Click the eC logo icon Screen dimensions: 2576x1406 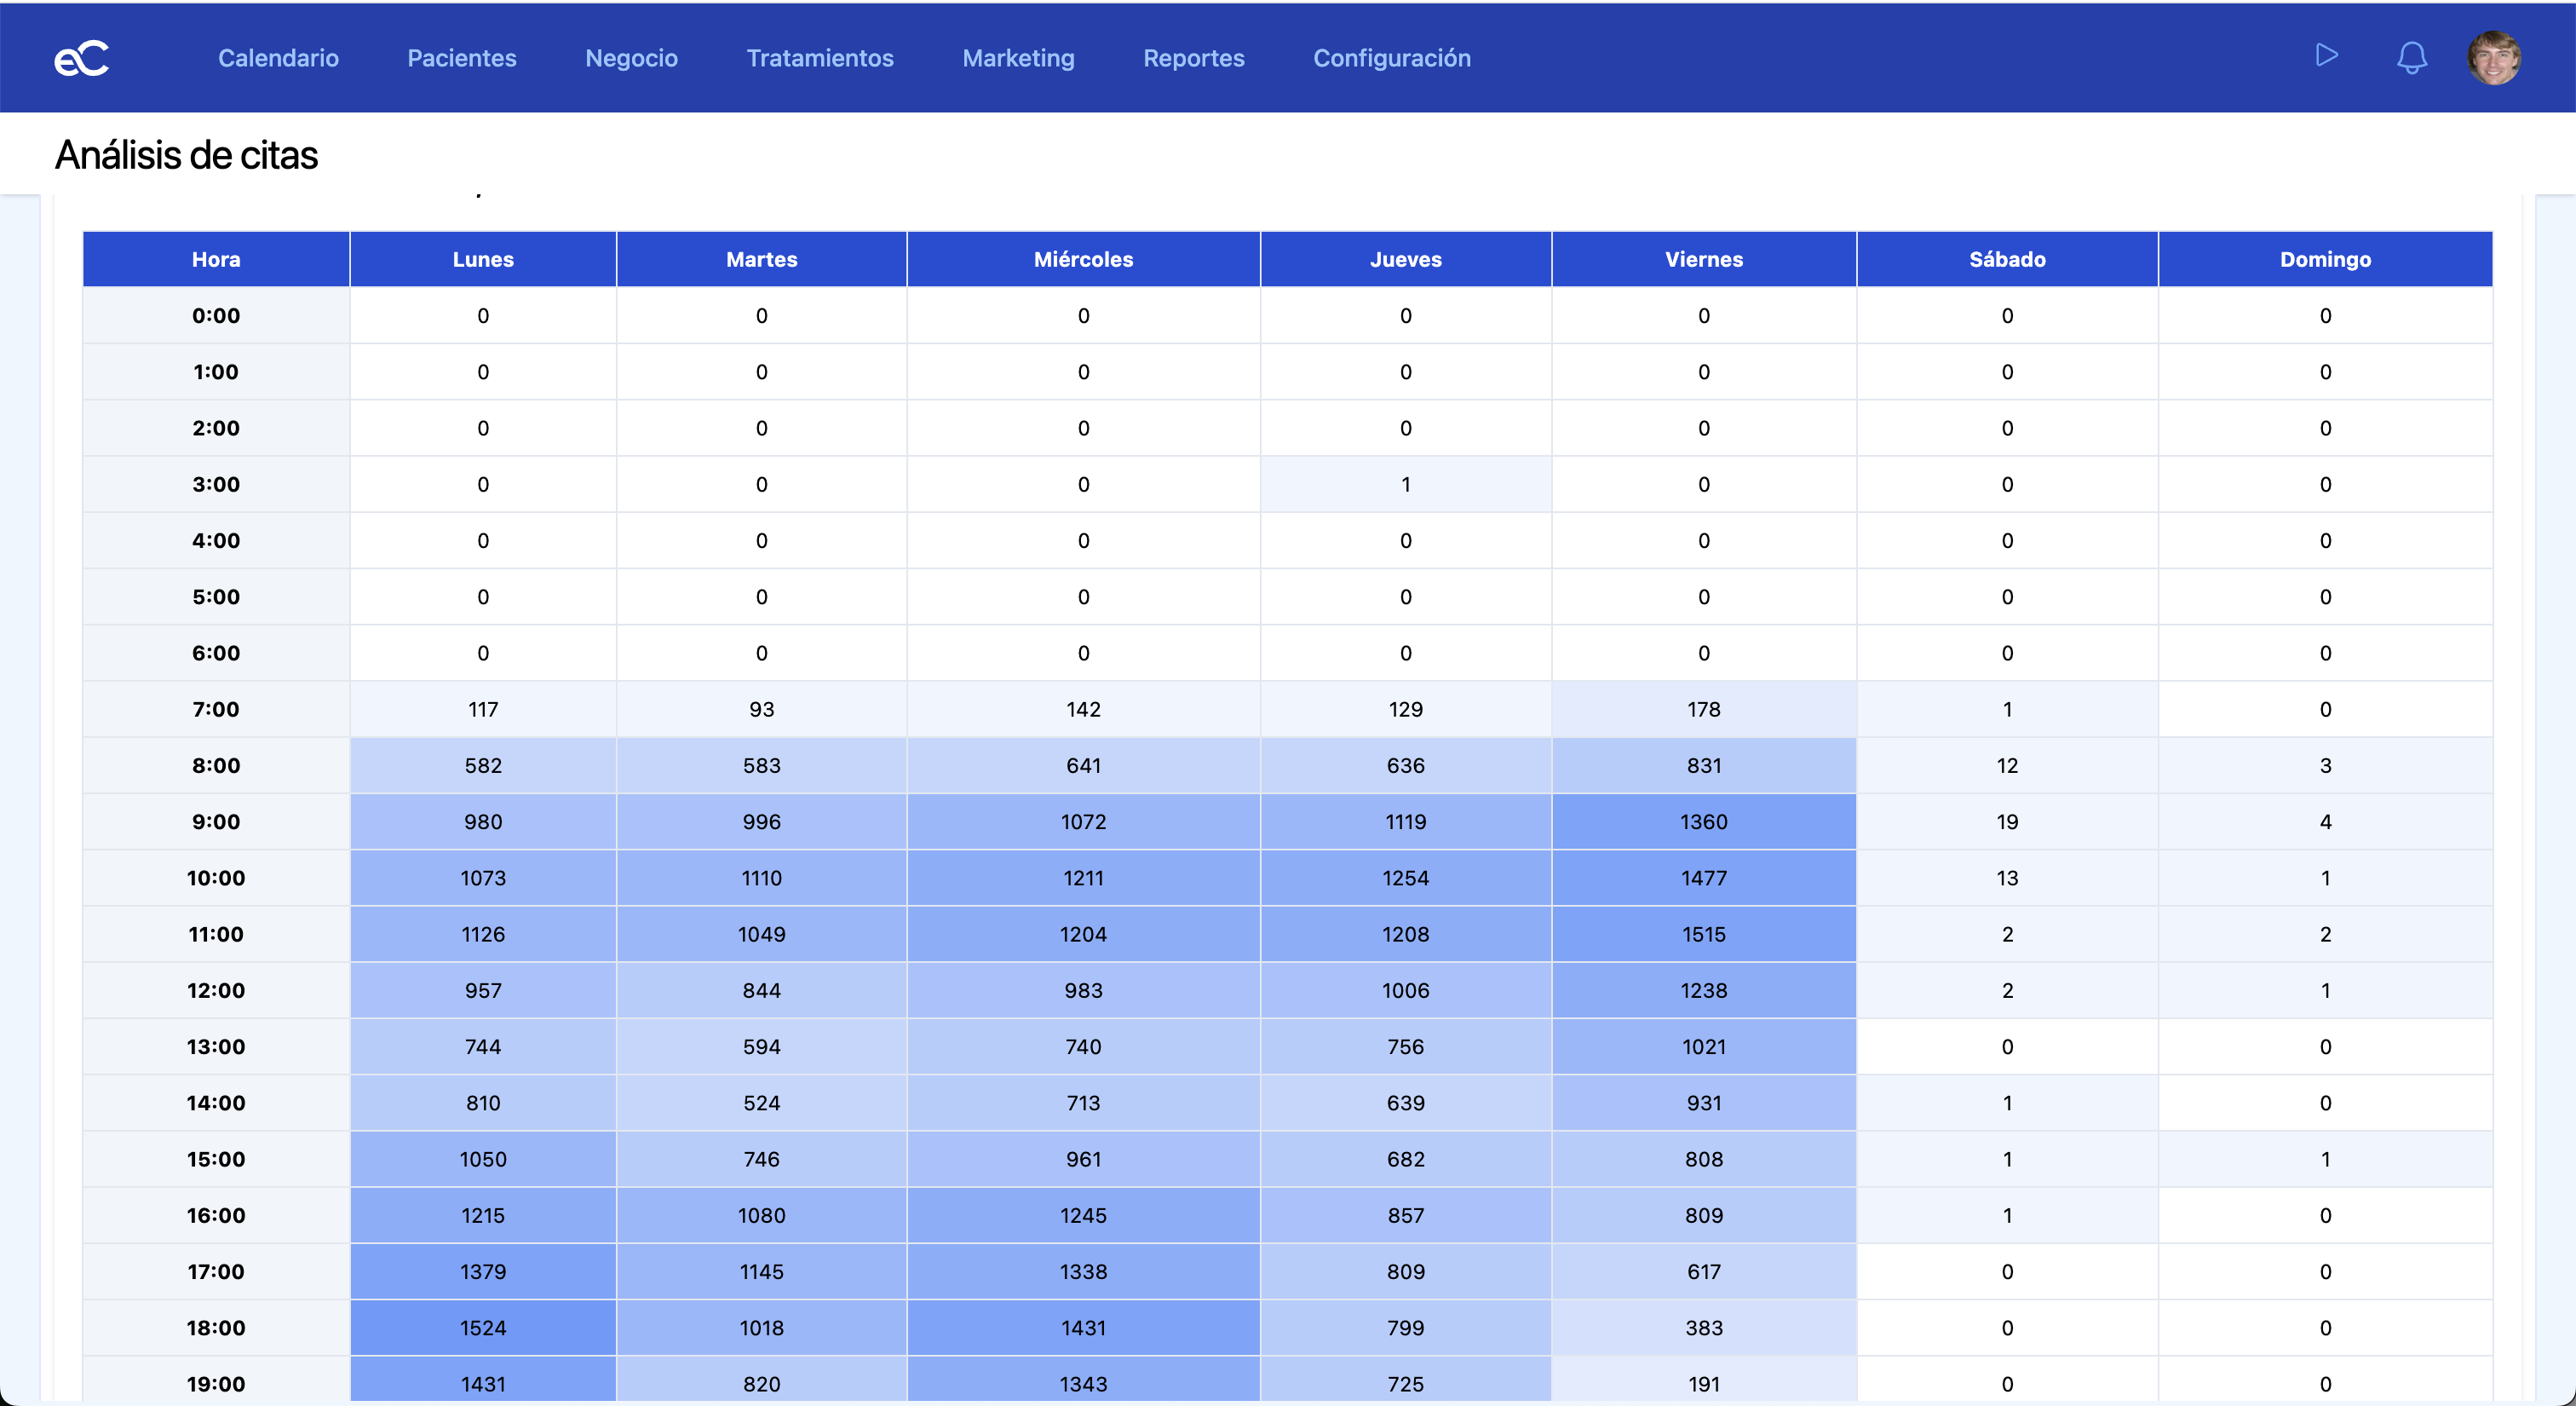[81, 58]
